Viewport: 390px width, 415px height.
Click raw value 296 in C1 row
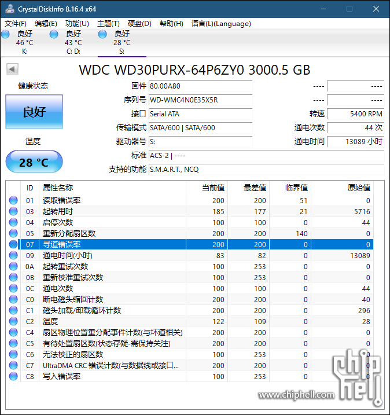[364, 310]
